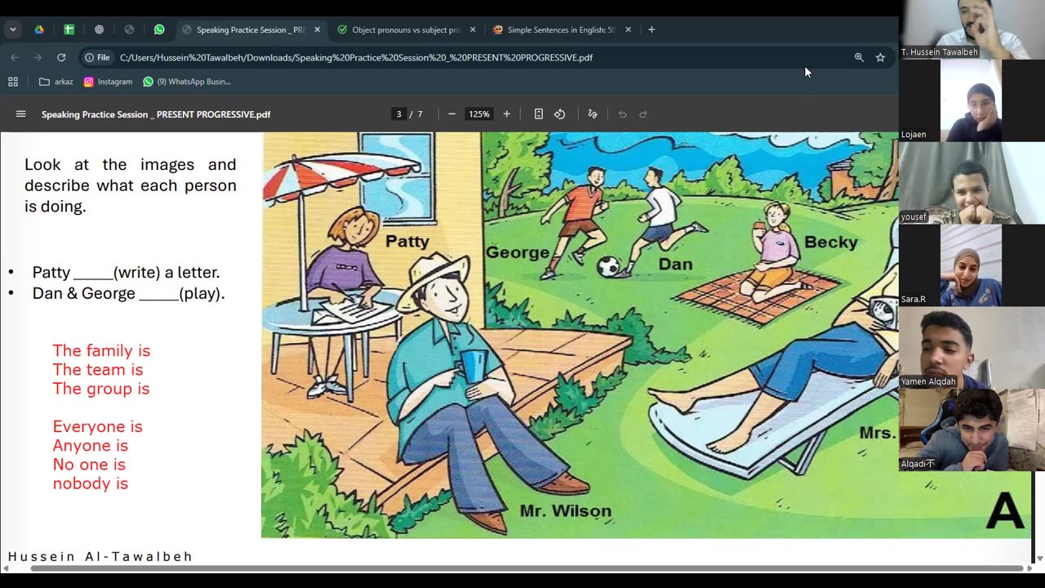
Task: Click the sentence 'Patty (write) a letter'
Action: tap(126, 273)
